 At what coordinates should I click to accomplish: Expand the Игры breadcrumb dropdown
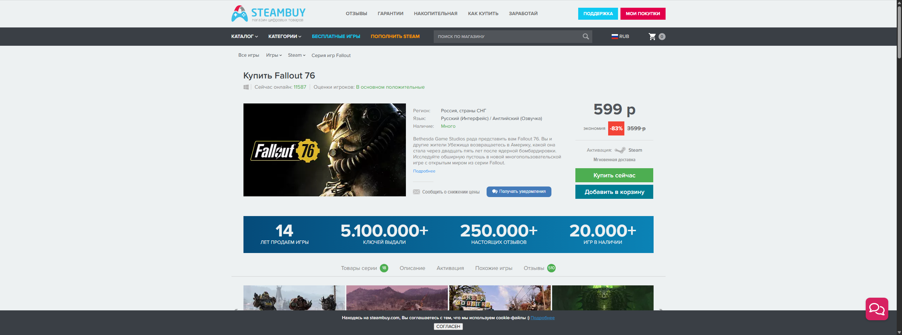click(x=274, y=55)
